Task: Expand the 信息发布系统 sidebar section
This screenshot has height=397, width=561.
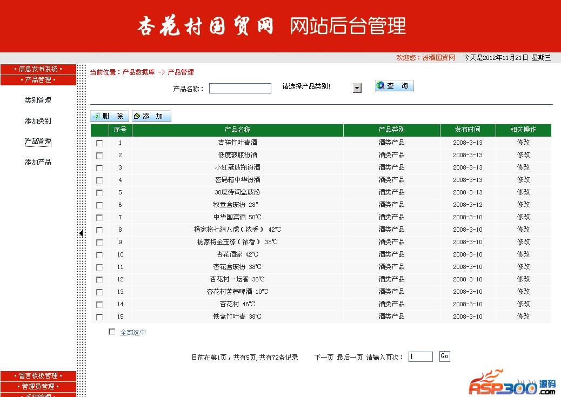Action: click(38, 69)
